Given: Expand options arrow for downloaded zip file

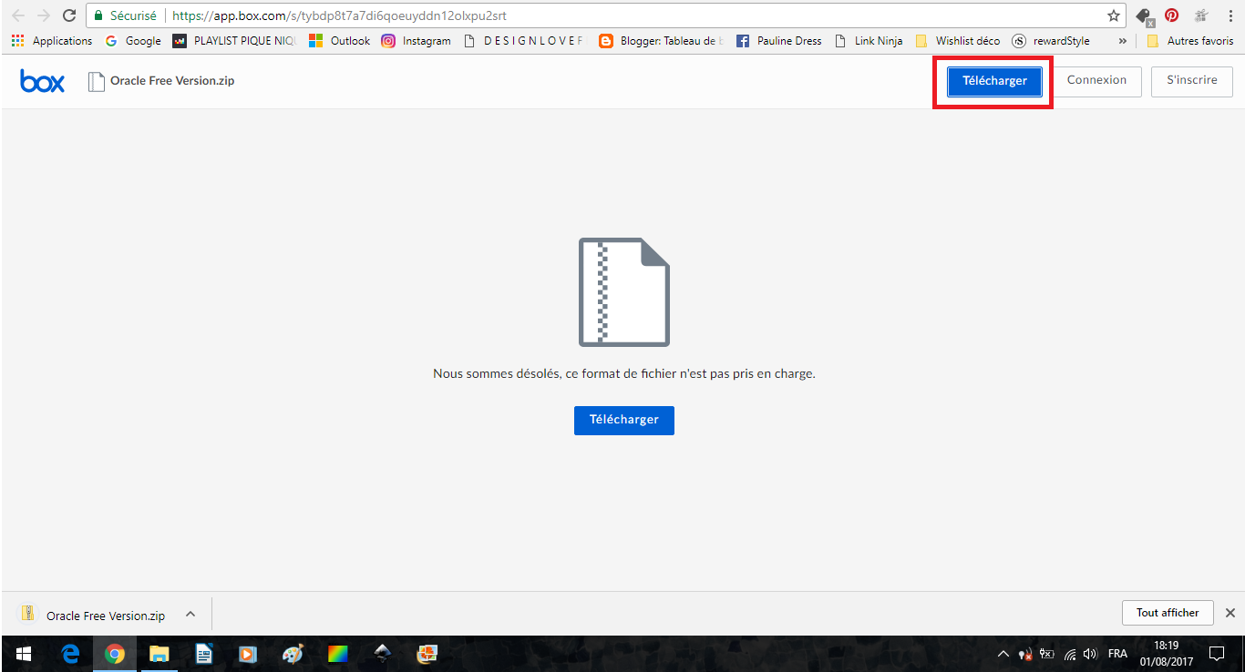Looking at the screenshot, I should [x=190, y=615].
